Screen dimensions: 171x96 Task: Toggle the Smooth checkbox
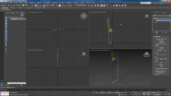coord(155,74)
